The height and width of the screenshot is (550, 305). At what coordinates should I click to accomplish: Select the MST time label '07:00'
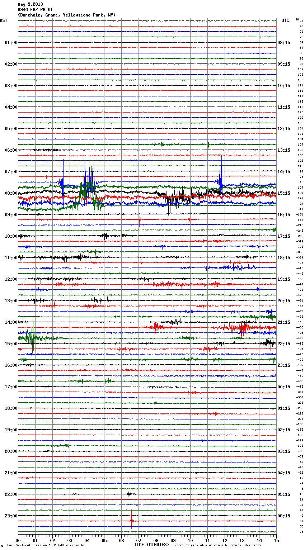tap(11, 172)
